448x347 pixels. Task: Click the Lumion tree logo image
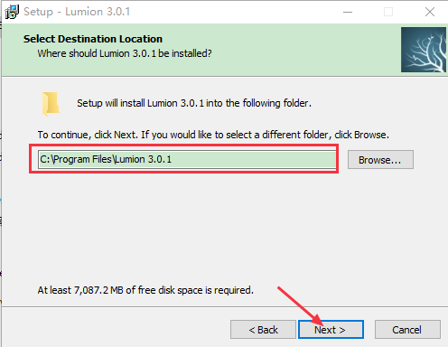(424, 50)
